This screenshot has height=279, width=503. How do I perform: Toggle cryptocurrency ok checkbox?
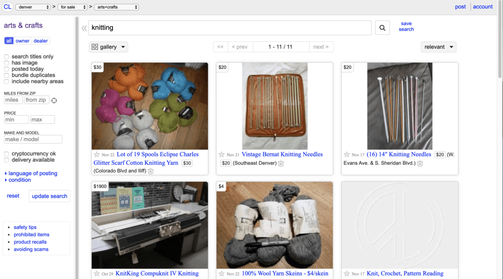click(6, 154)
